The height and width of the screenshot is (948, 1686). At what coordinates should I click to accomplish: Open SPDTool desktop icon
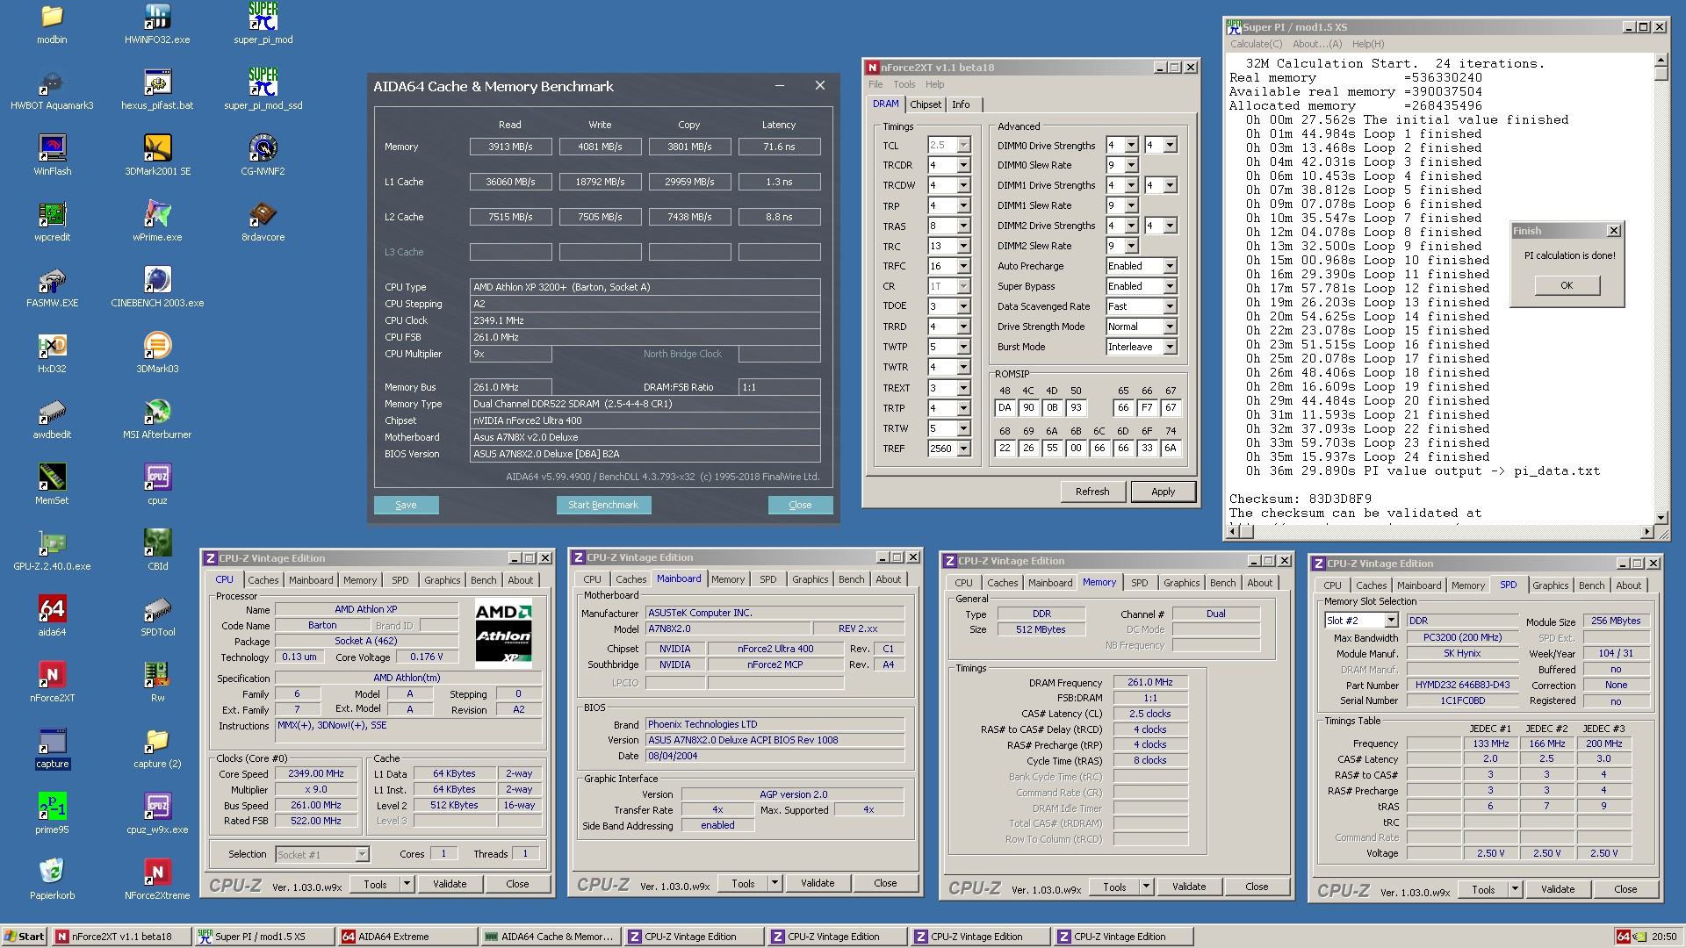[157, 616]
